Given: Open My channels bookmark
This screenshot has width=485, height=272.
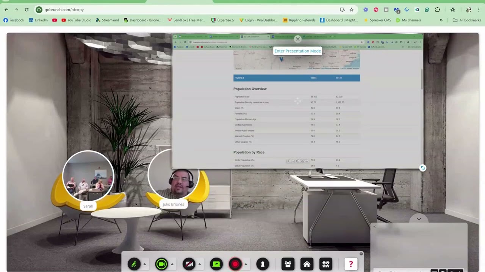Looking at the screenshot, I should pos(408,20).
